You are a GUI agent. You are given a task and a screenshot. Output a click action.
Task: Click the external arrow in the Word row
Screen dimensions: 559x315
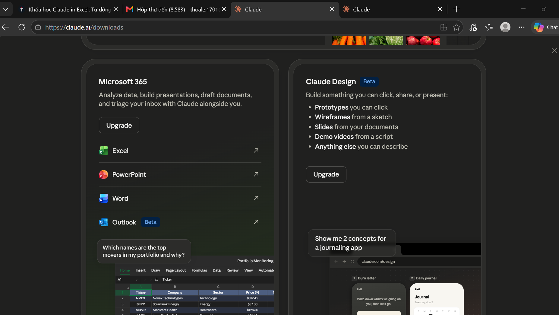(256, 198)
